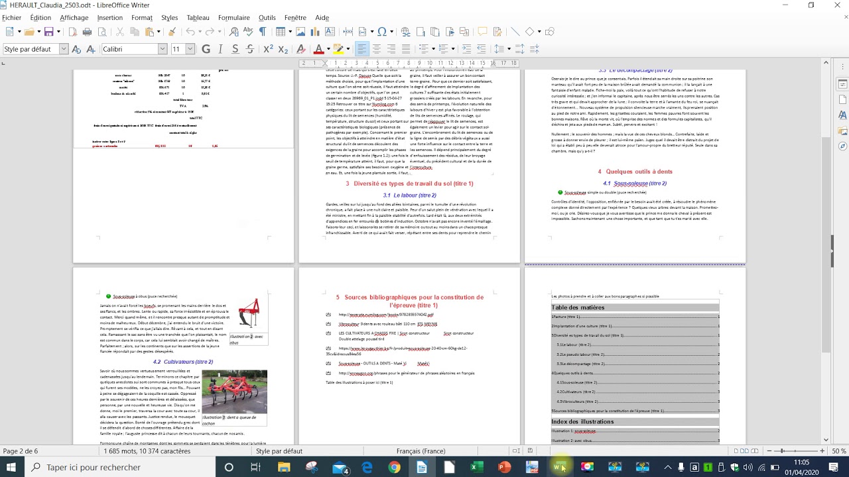Open Print Preview

[102, 32]
